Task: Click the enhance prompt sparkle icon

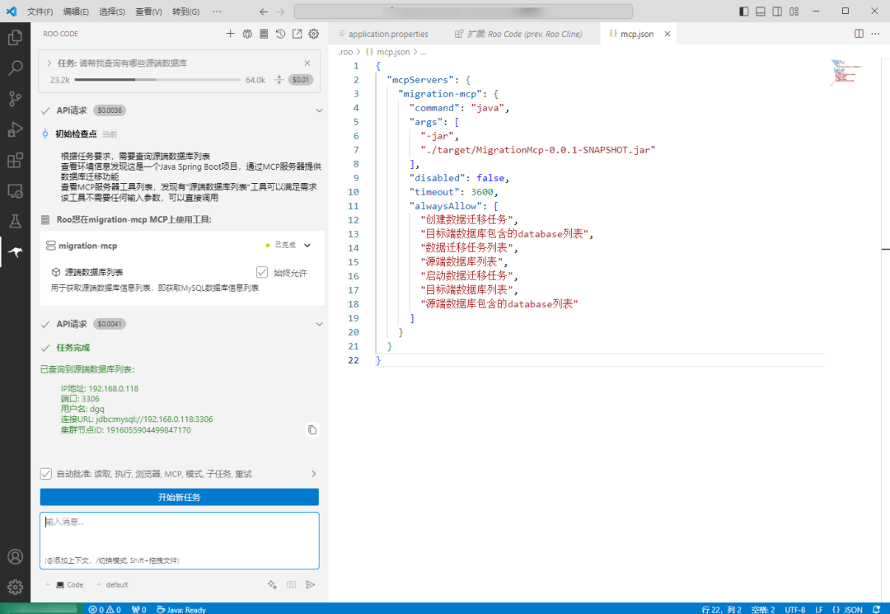Action: 273,584
